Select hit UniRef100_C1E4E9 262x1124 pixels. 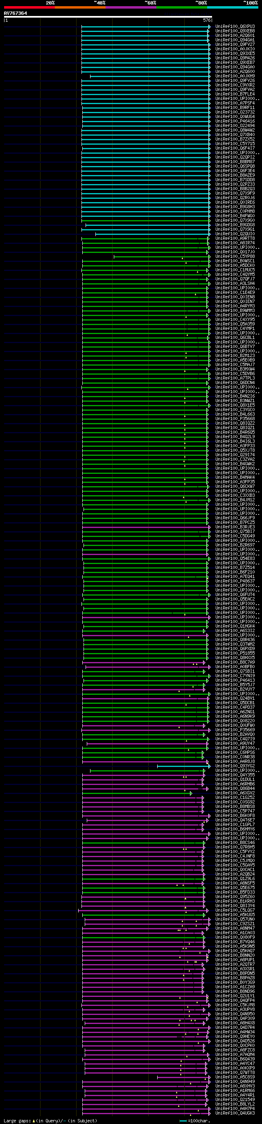click(x=235, y=292)
